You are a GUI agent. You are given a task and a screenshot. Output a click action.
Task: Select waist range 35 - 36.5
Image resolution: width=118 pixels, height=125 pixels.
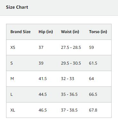pyautogui.click(x=69, y=94)
